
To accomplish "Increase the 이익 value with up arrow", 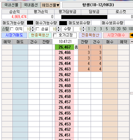I will click(33, 28).
